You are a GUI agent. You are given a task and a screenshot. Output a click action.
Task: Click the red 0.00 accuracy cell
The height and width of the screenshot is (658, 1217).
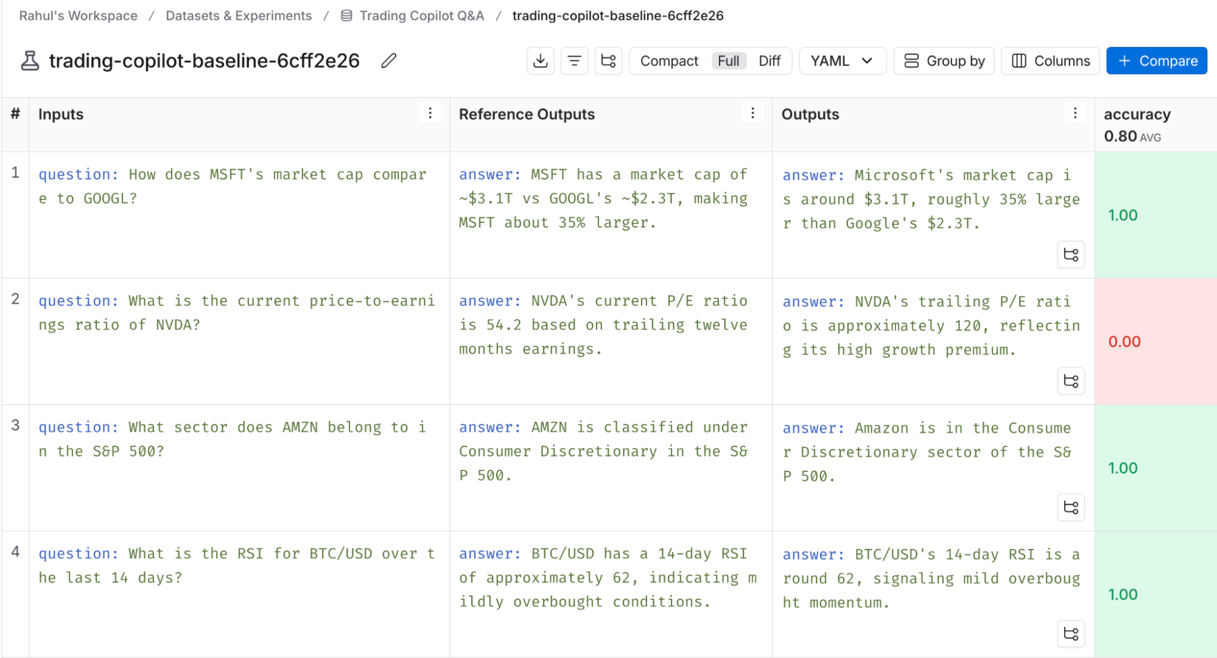click(x=1124, y=341)
